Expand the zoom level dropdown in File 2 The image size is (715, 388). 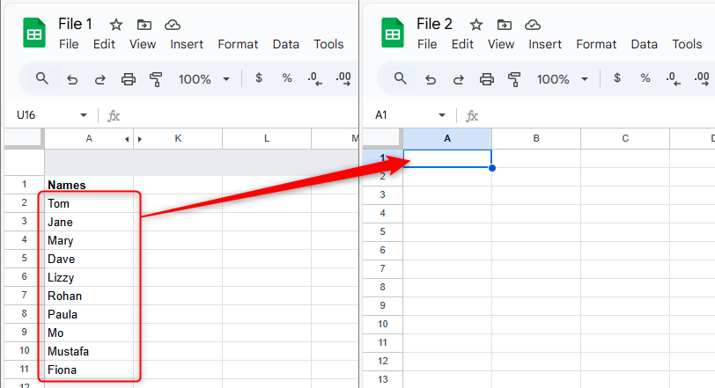pos(562,79)
